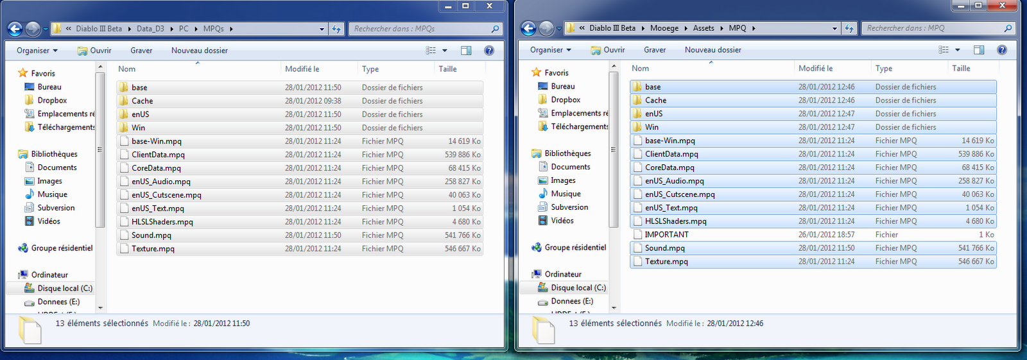Click Forward arrow in right MPQ window

[546, 28]
